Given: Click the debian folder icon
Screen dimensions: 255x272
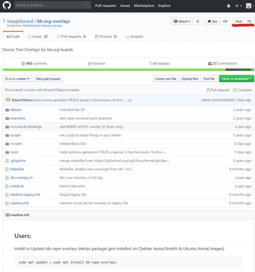Looking at the screenshot, I should click(7, 110).
